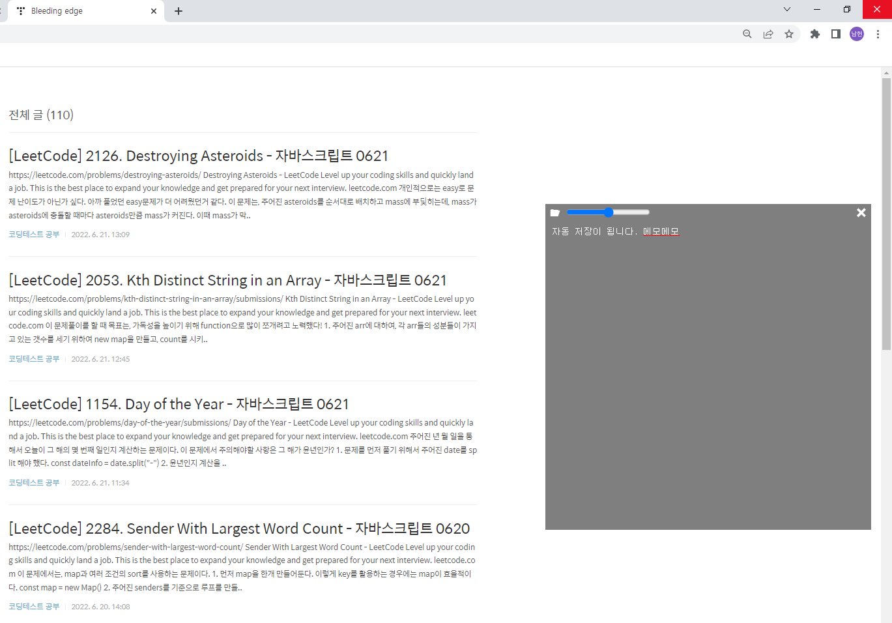Click category link dated 2022. 6. 20. 14:08
This screenshot has height=623, width=892.
pos(34,607)
